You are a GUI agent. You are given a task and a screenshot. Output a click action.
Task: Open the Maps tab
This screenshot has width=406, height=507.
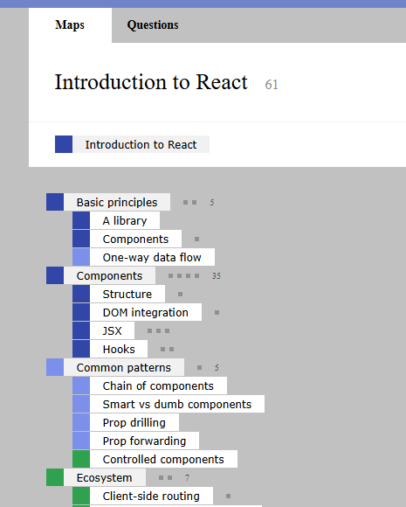tap(70, 25)
